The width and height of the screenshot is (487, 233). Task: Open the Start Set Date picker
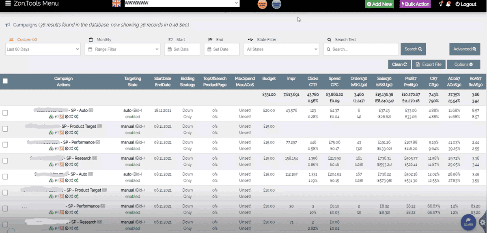182,49
